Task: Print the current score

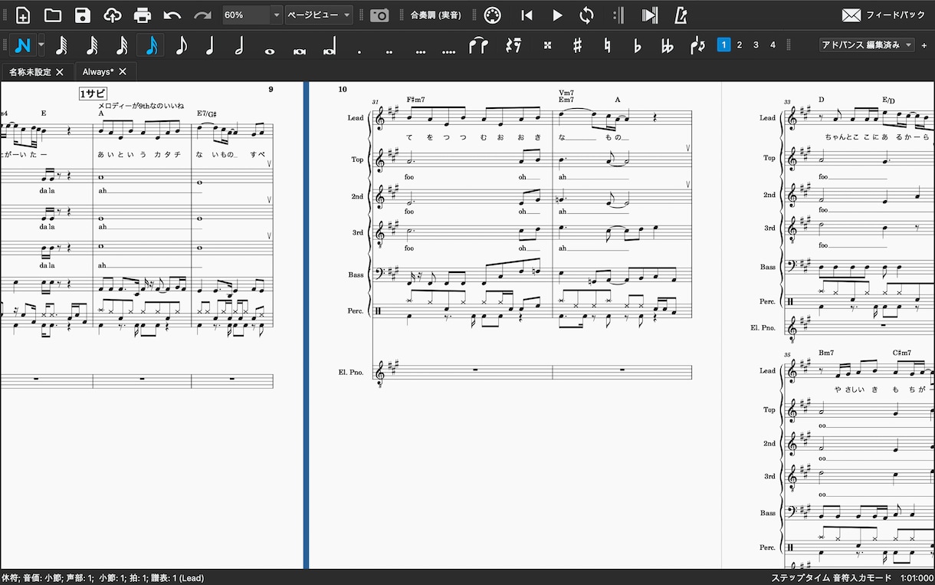Action: tap(143, 15)
